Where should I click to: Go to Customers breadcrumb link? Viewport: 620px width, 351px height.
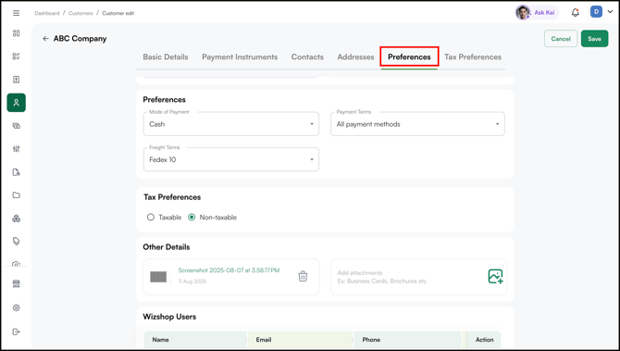(81, 13)
